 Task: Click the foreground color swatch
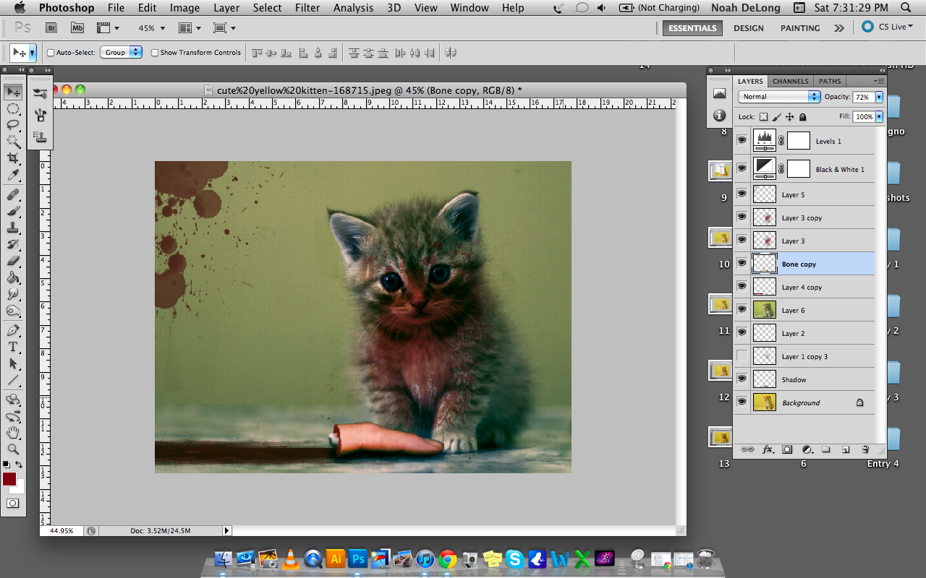[9, 479]
